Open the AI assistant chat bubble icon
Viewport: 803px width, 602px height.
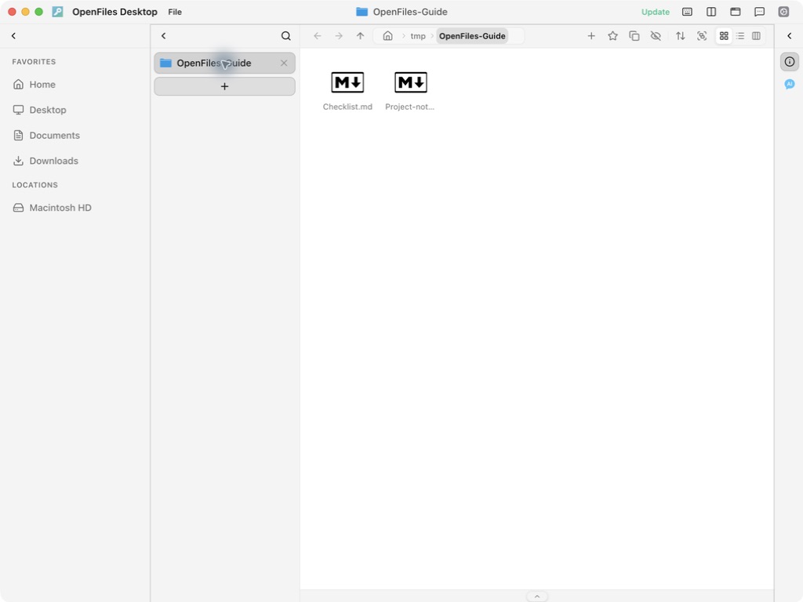(789, 84)
